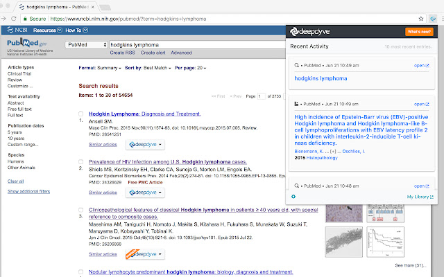Filter results by Full text
Viewport: 444px width, 277px height.
pos(15,116)
